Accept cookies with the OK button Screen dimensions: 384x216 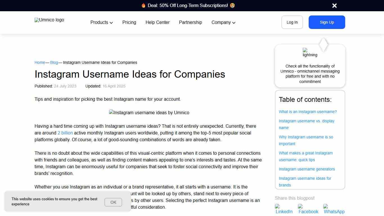pos(113,202)
